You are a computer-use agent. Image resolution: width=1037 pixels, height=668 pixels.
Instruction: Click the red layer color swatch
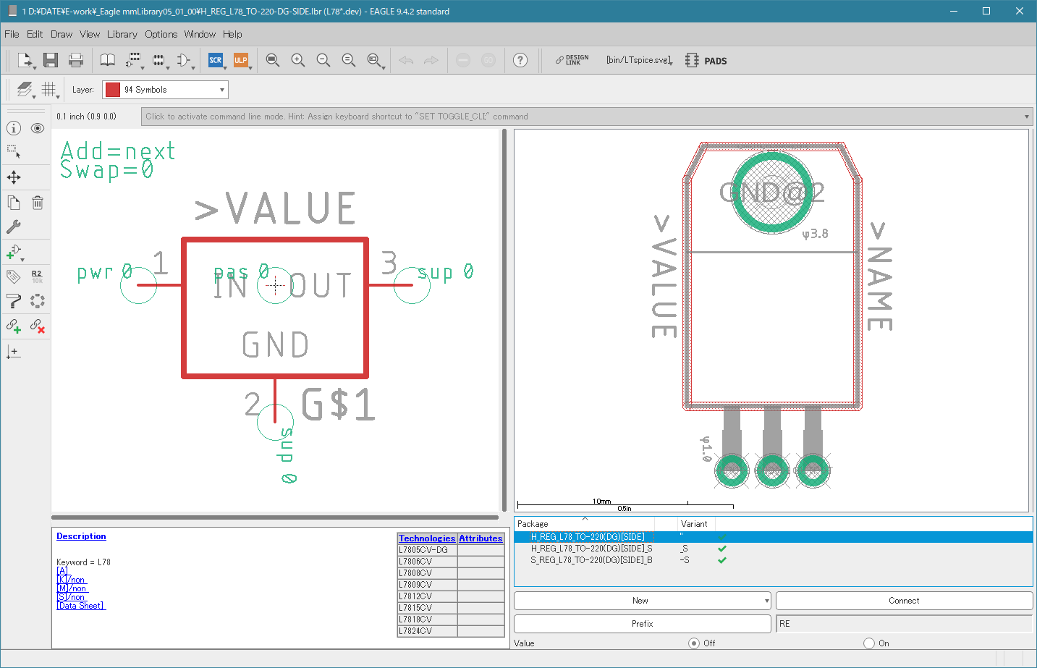coord(113,90)
